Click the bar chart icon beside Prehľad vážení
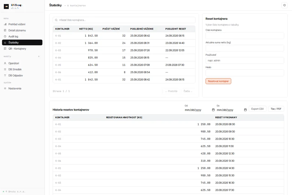292x195 pixels. coord(5,24)
